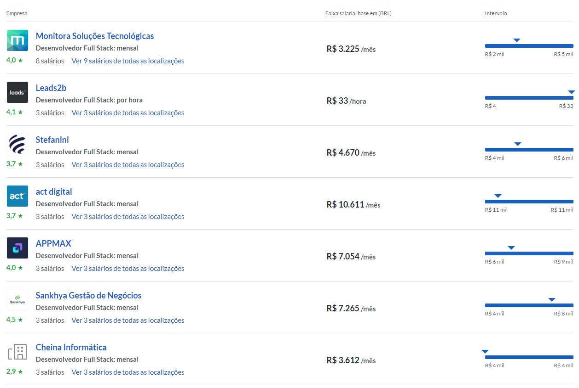The image size is (579, 388).
Task: Click the Monitora Soluções Tecnológicas logo icon
Action: [x=17, y=40]
